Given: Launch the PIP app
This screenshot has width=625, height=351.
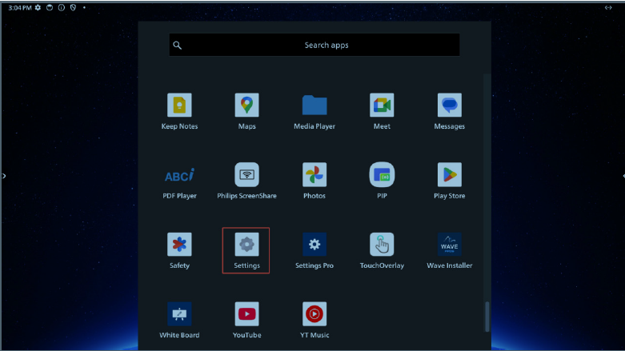Looking at the screenshot, I should [382, 175].
